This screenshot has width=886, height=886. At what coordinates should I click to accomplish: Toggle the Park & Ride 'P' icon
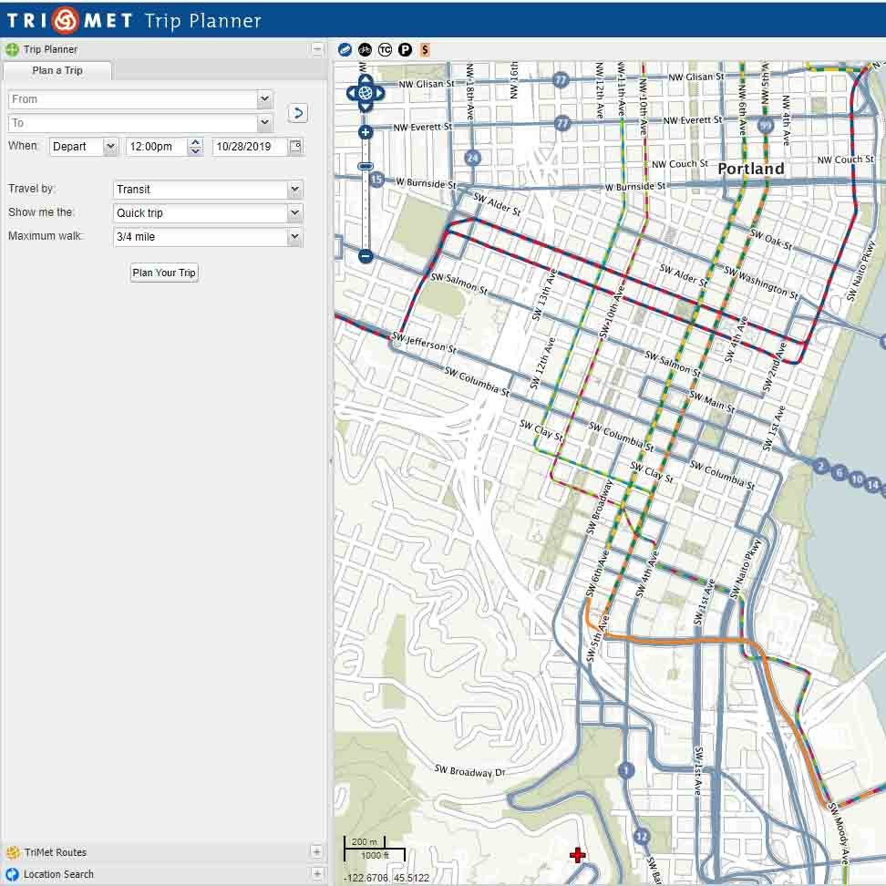405,50
